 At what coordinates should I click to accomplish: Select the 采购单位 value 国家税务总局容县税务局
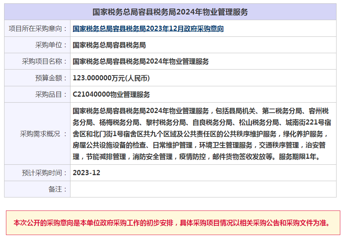pos(109,45)
